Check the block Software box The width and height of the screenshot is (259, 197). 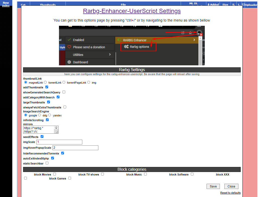coord(192,174)
